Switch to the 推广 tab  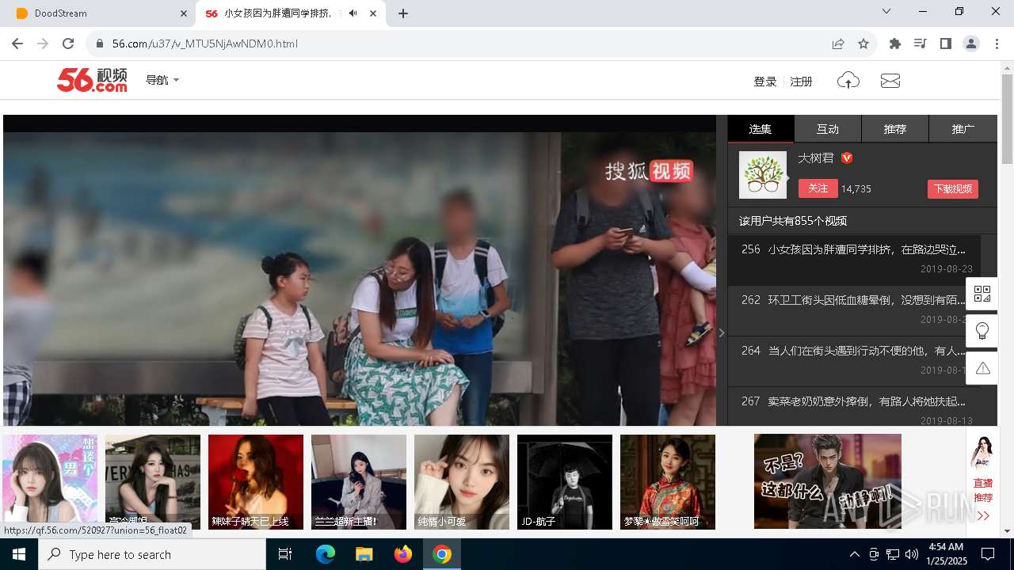[x=963, y=129]
